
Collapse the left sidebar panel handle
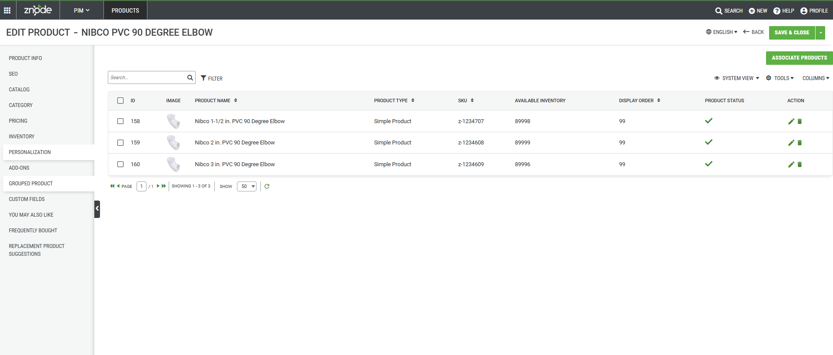(x=97, y=209)
